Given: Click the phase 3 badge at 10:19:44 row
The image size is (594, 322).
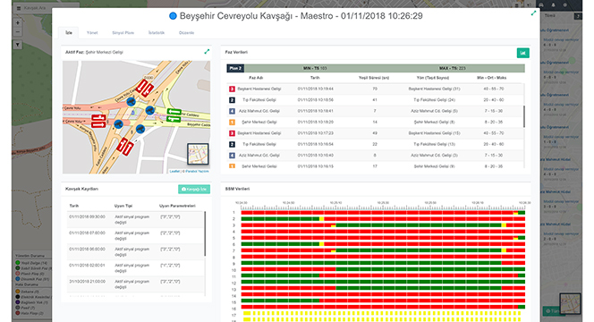Looking at the screenshot, I should point(233,89).
